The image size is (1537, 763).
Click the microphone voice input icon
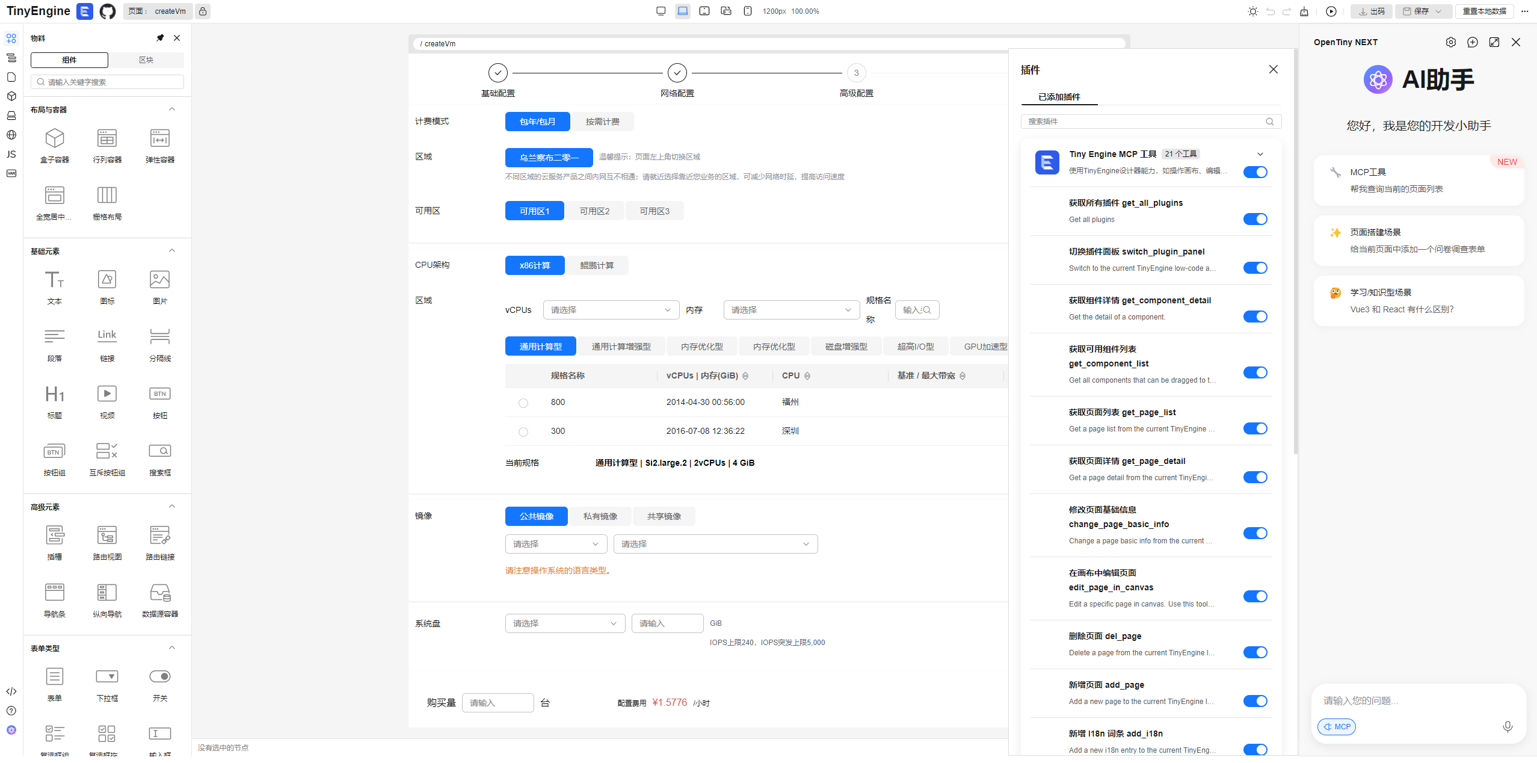pos(1507,726)
